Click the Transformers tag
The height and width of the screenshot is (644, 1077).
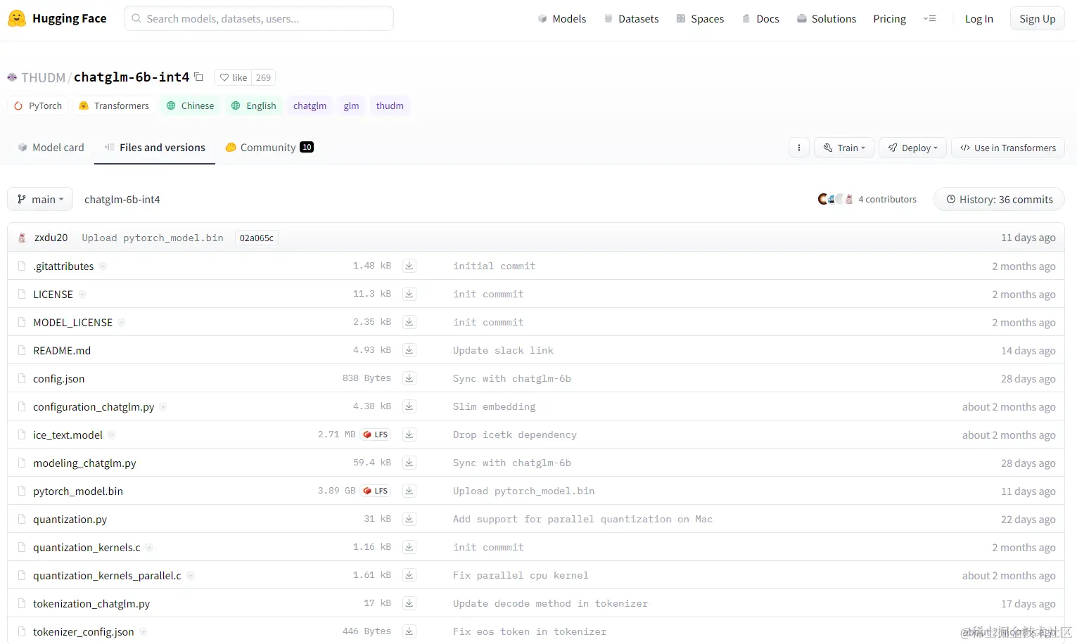[x=114, y=105]
